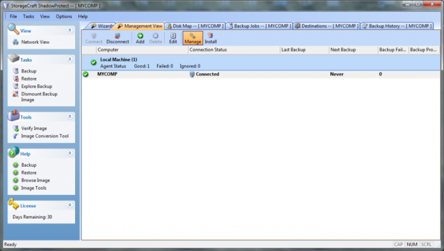Click the Browse Image help icon
This screenshot has height=251, width=444.
16,180
